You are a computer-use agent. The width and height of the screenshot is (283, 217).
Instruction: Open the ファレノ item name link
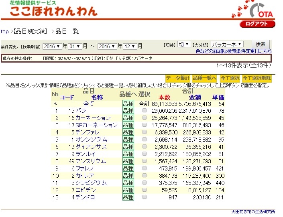84,168
